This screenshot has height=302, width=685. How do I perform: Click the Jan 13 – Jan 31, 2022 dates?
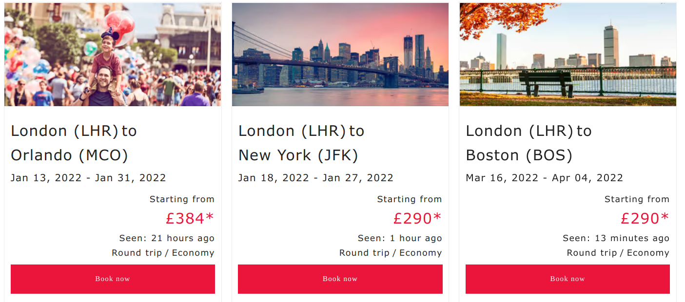click(x=88, y=178)
